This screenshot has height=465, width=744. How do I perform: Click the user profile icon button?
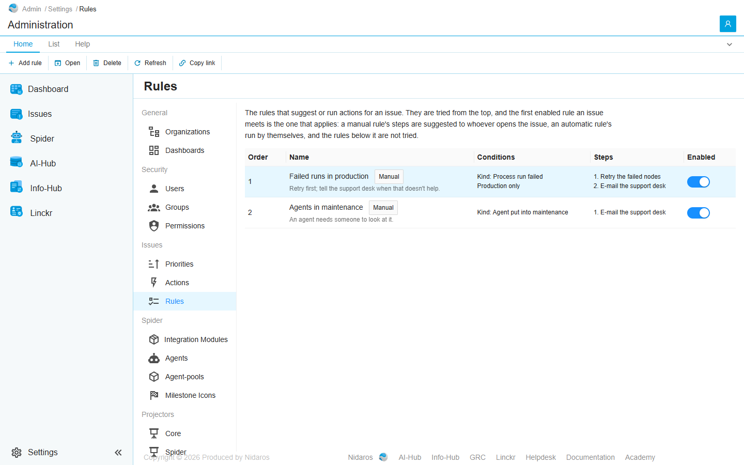coord(727,24)
